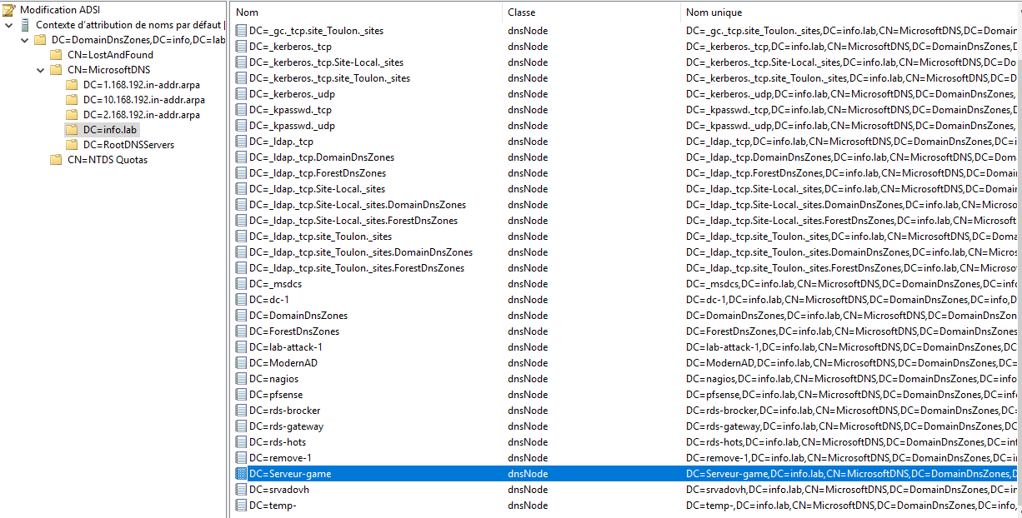Click the CN=MicrosoftDNS folder icon
Screen dimensions: 1022x518
click(56, 70)
